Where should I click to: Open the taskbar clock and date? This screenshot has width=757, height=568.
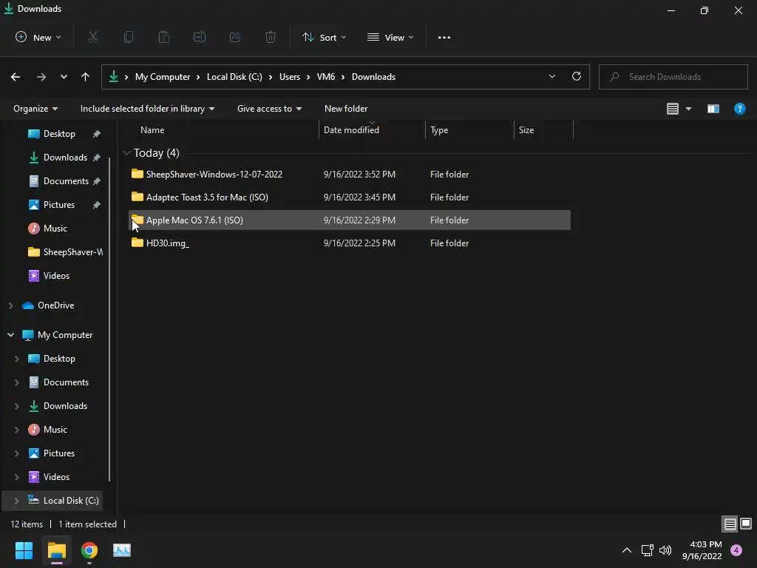pos(702,550)
